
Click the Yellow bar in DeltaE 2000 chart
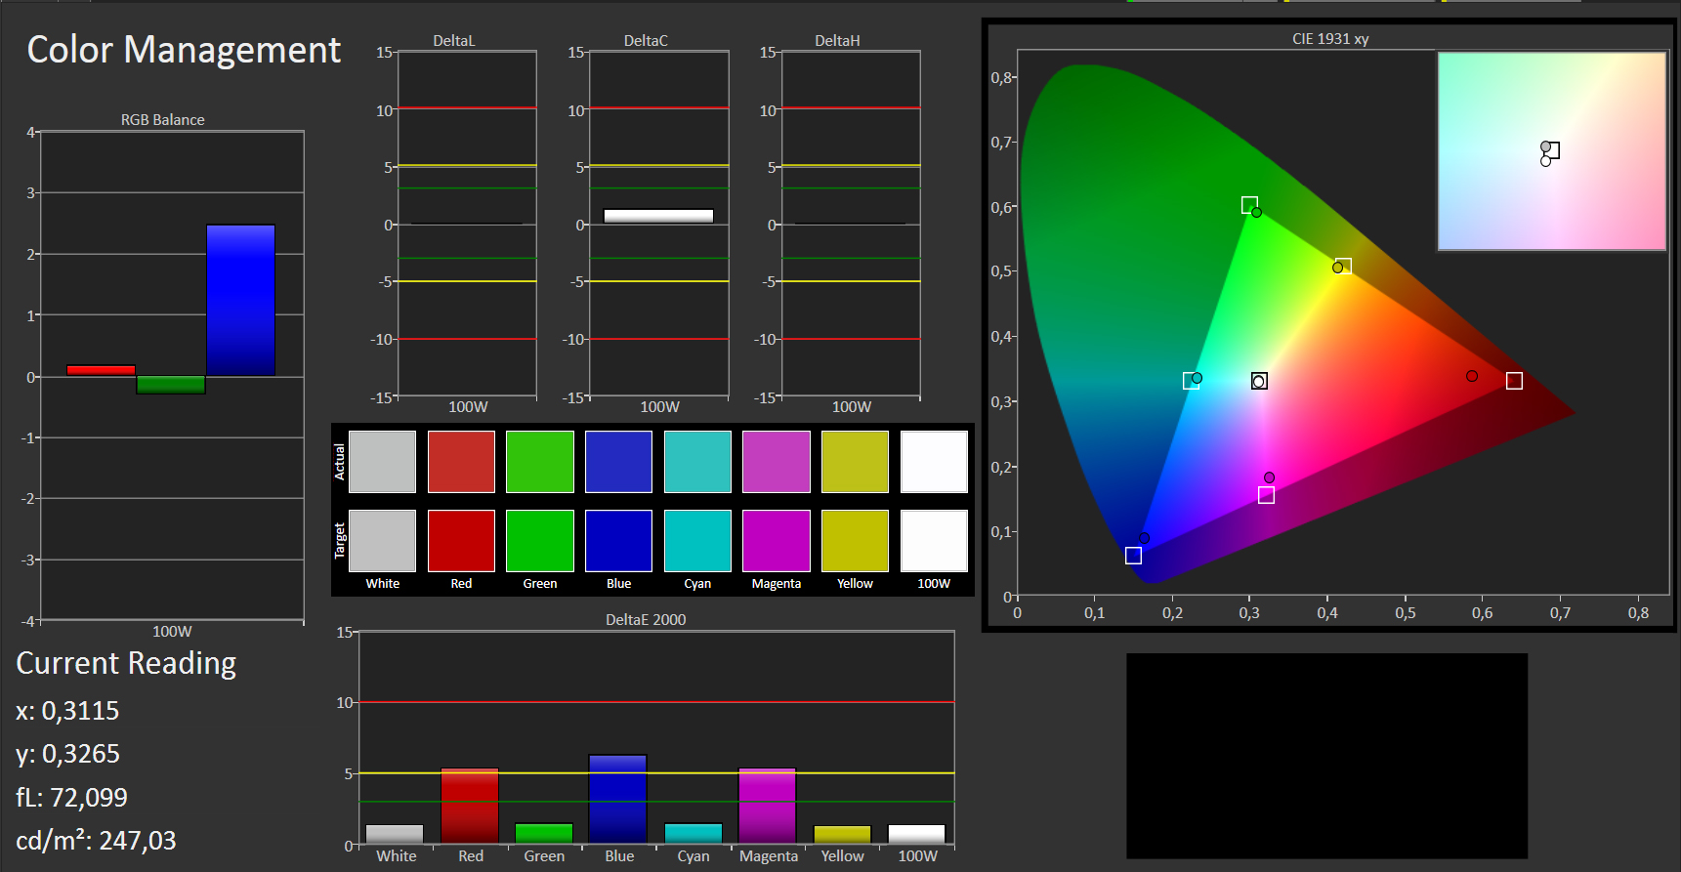click(x=842, y=835)
